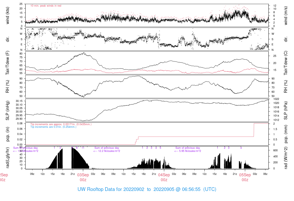Click the '10 min. peak winds in red' note
294x201 pixels.
[46, 6]
